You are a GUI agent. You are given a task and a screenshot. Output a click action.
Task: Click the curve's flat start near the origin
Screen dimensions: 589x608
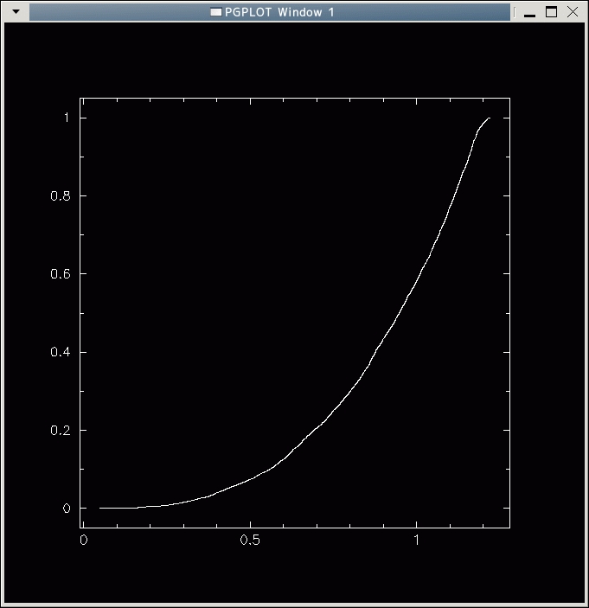click(102, 508)
